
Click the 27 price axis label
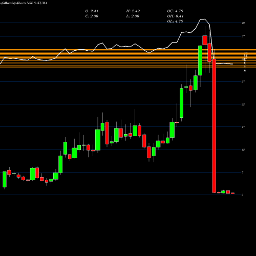(243, 81)
